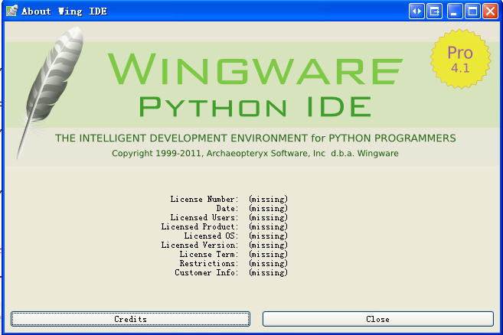Screen dimensions: 503x335
Task: Click the (missing) value beside Customer Info
Action: (x=269, y=273)
